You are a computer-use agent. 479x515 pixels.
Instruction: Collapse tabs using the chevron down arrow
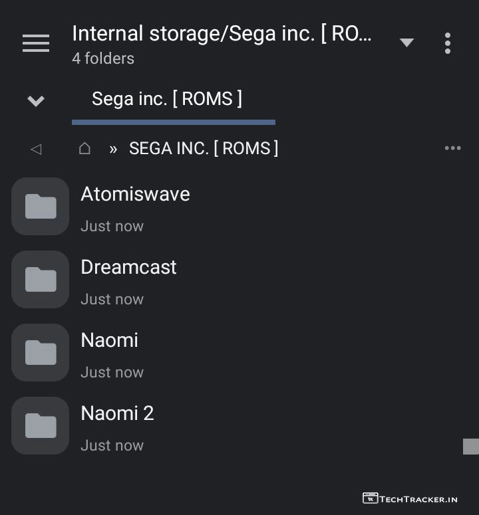[36, 100]
